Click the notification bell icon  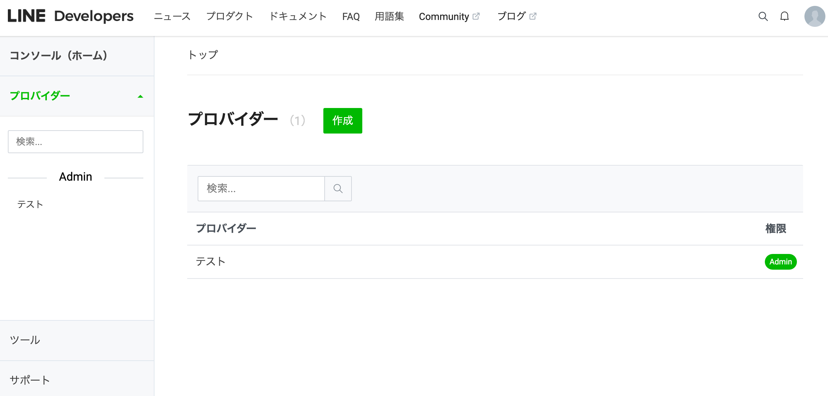coord(785,16)
